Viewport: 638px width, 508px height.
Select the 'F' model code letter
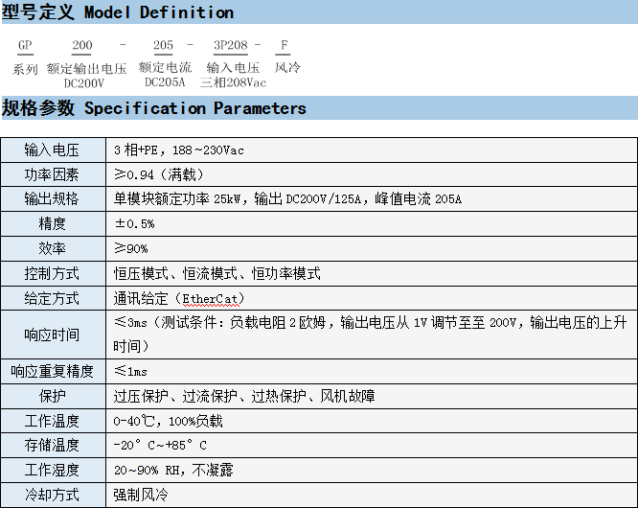(x=284, y=45)
